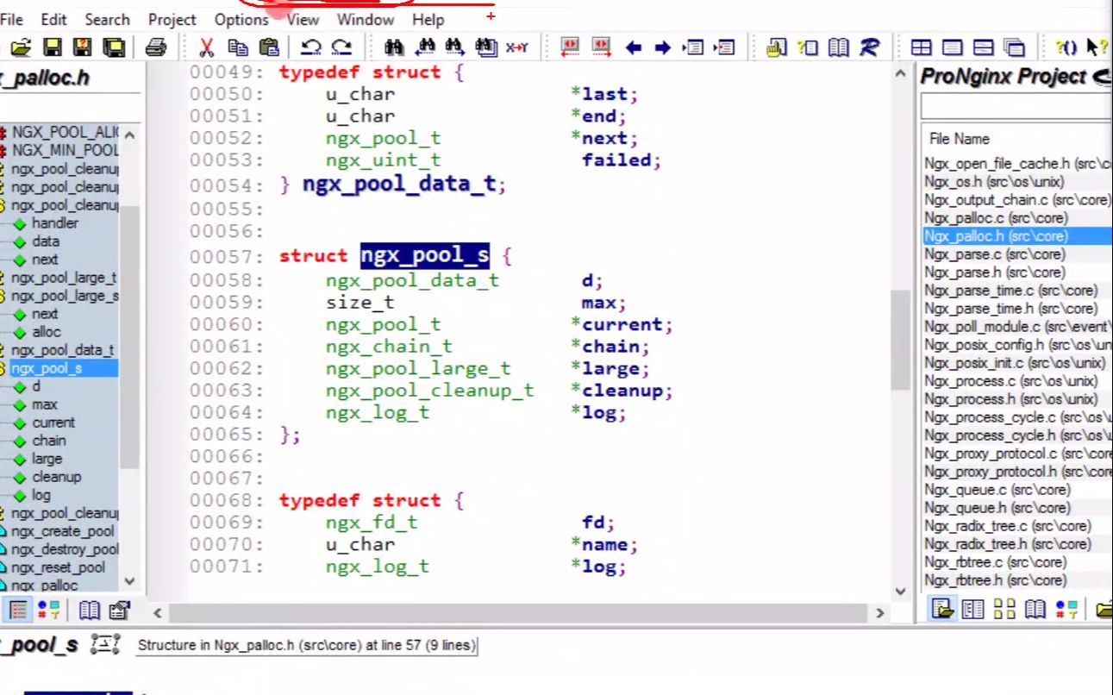The image size is (1113, 695).
Task: Click the Save All toolbar icon
Action: tap(114, 47)
